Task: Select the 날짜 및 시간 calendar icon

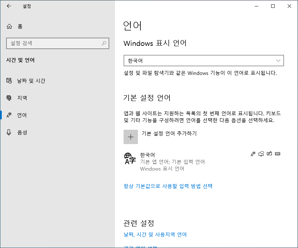Action: click(9, 81)
